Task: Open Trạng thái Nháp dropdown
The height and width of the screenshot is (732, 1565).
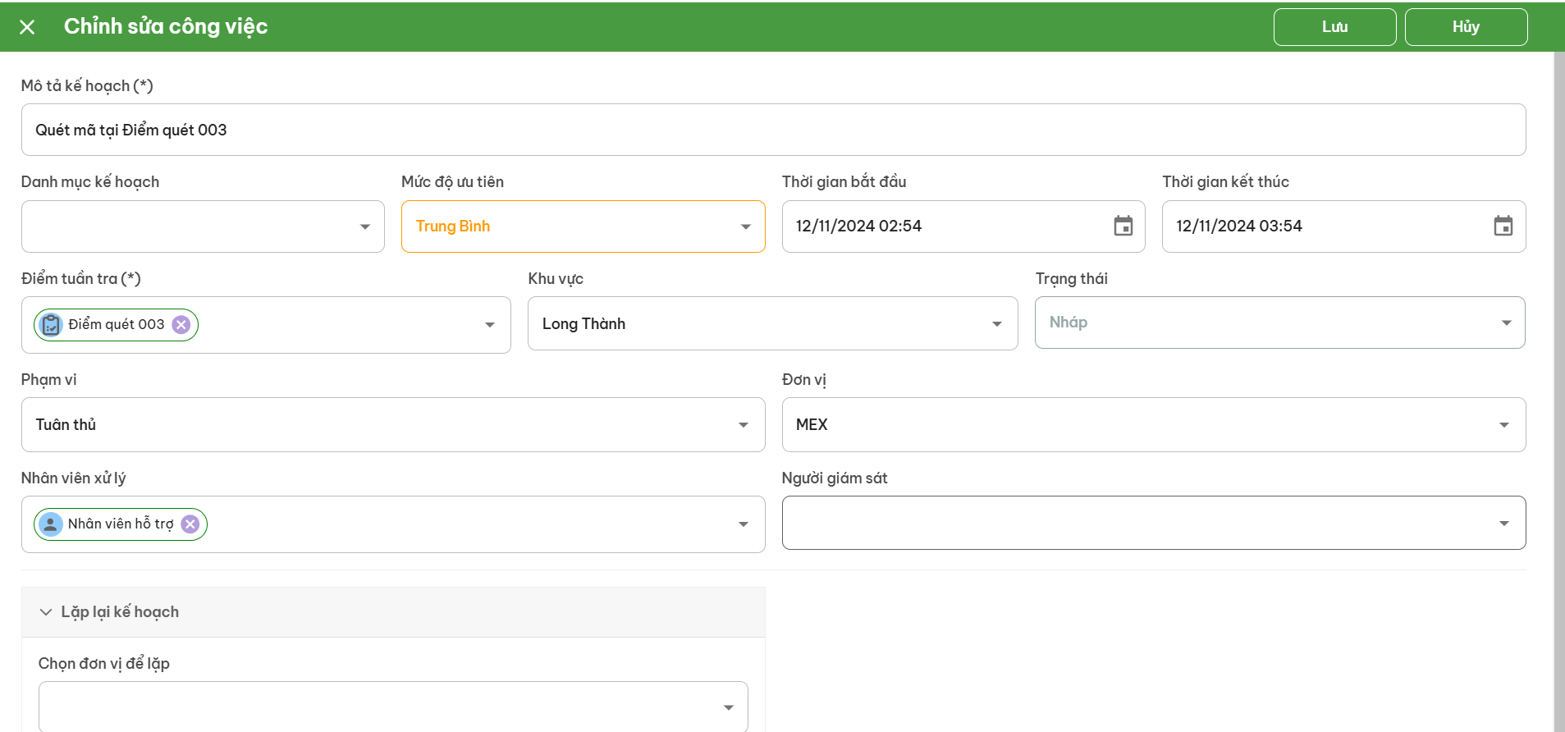Action: (1279, 323)
